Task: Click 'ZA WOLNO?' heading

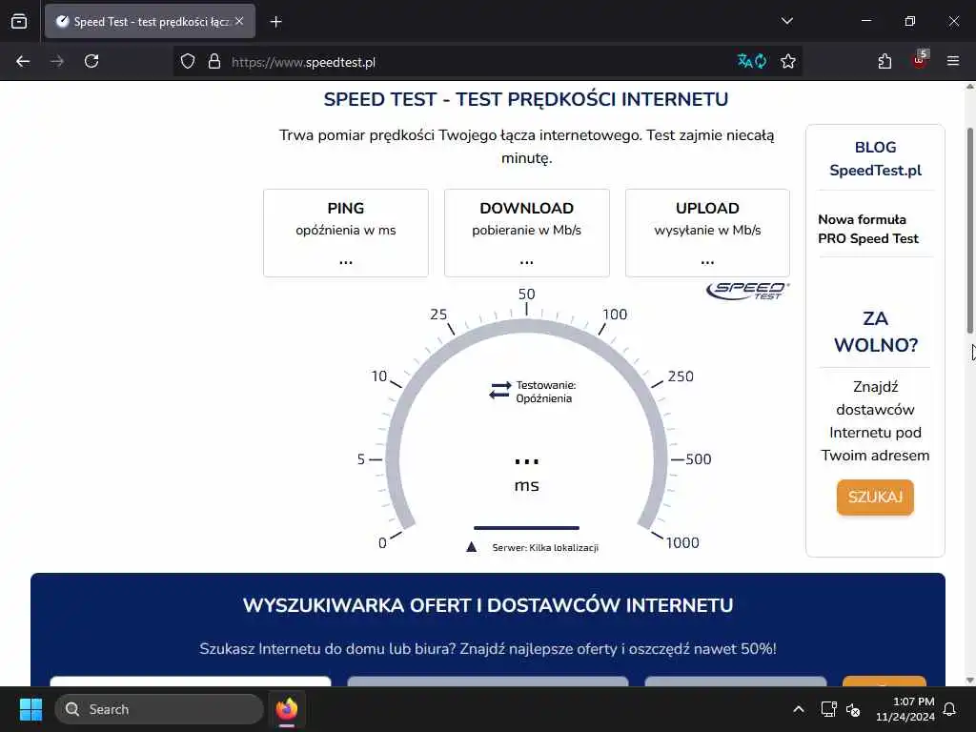Action: (x=875, y=332)
